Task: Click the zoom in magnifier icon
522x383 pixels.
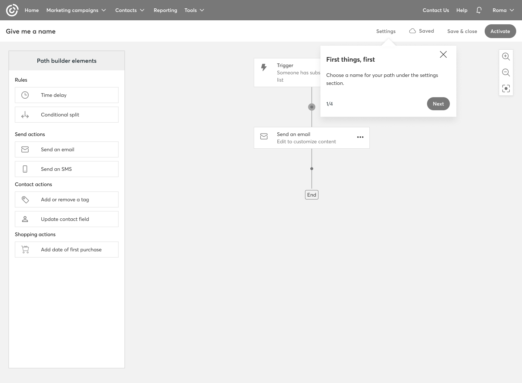Action: coord(506,57)
